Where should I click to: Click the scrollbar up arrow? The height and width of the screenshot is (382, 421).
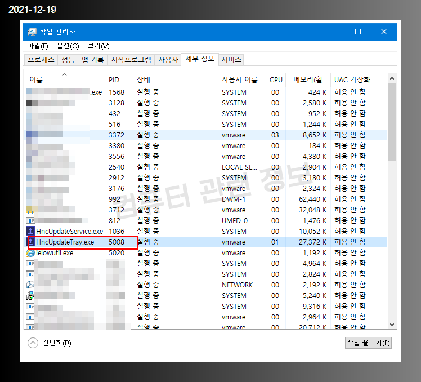coord(392,78)
